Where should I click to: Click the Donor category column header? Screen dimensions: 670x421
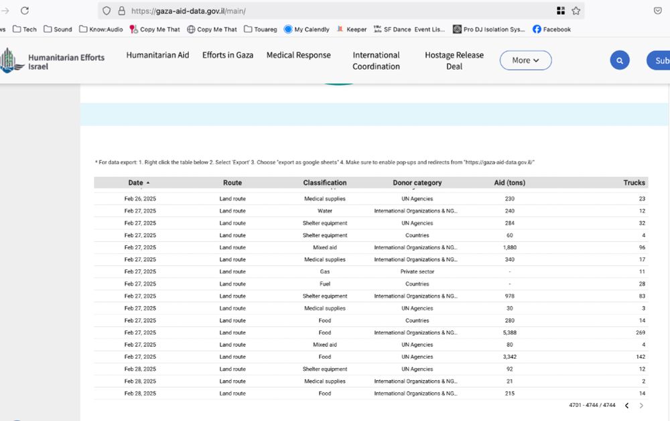pyautogui.click(x=417, y=182)
